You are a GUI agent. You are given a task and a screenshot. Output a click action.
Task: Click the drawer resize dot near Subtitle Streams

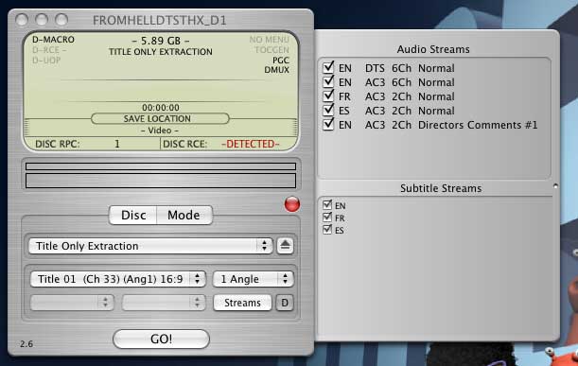[555, 186]
